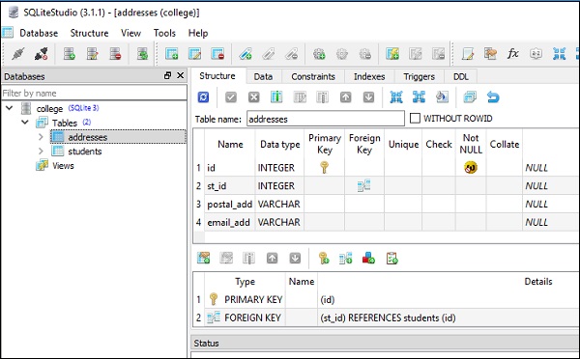Collapse the Tables node

25,122
